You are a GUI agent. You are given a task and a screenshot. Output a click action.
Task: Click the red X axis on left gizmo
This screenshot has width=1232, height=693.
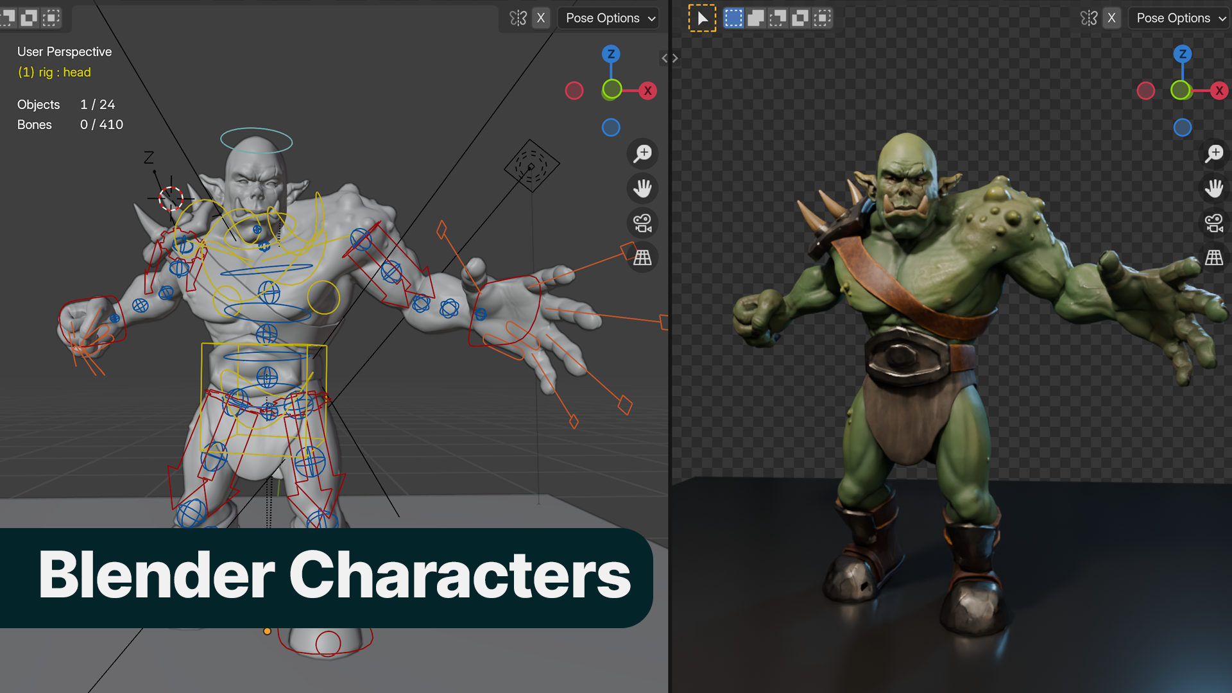(648, 90)
